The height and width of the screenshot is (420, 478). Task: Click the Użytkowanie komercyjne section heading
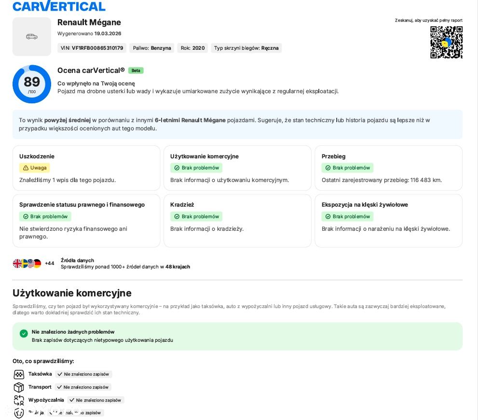[x=72, y=293]
